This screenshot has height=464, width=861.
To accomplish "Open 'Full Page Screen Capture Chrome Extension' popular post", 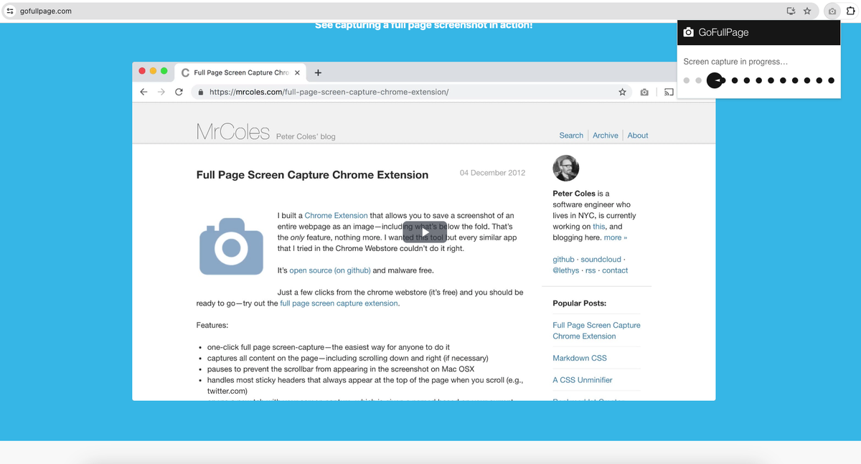I will (596, 331).
